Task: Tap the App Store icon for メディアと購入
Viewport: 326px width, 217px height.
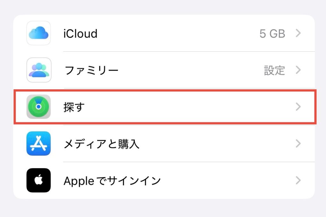Action: (39, 143)
